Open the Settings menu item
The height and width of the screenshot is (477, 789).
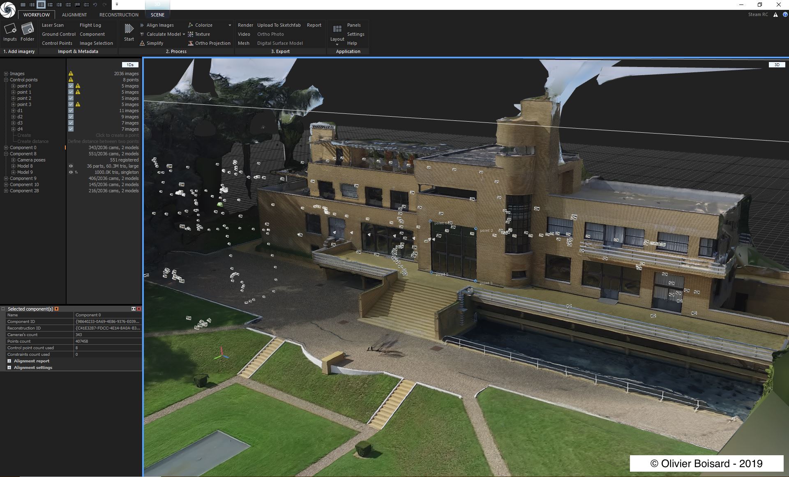(x=356, y=34)
